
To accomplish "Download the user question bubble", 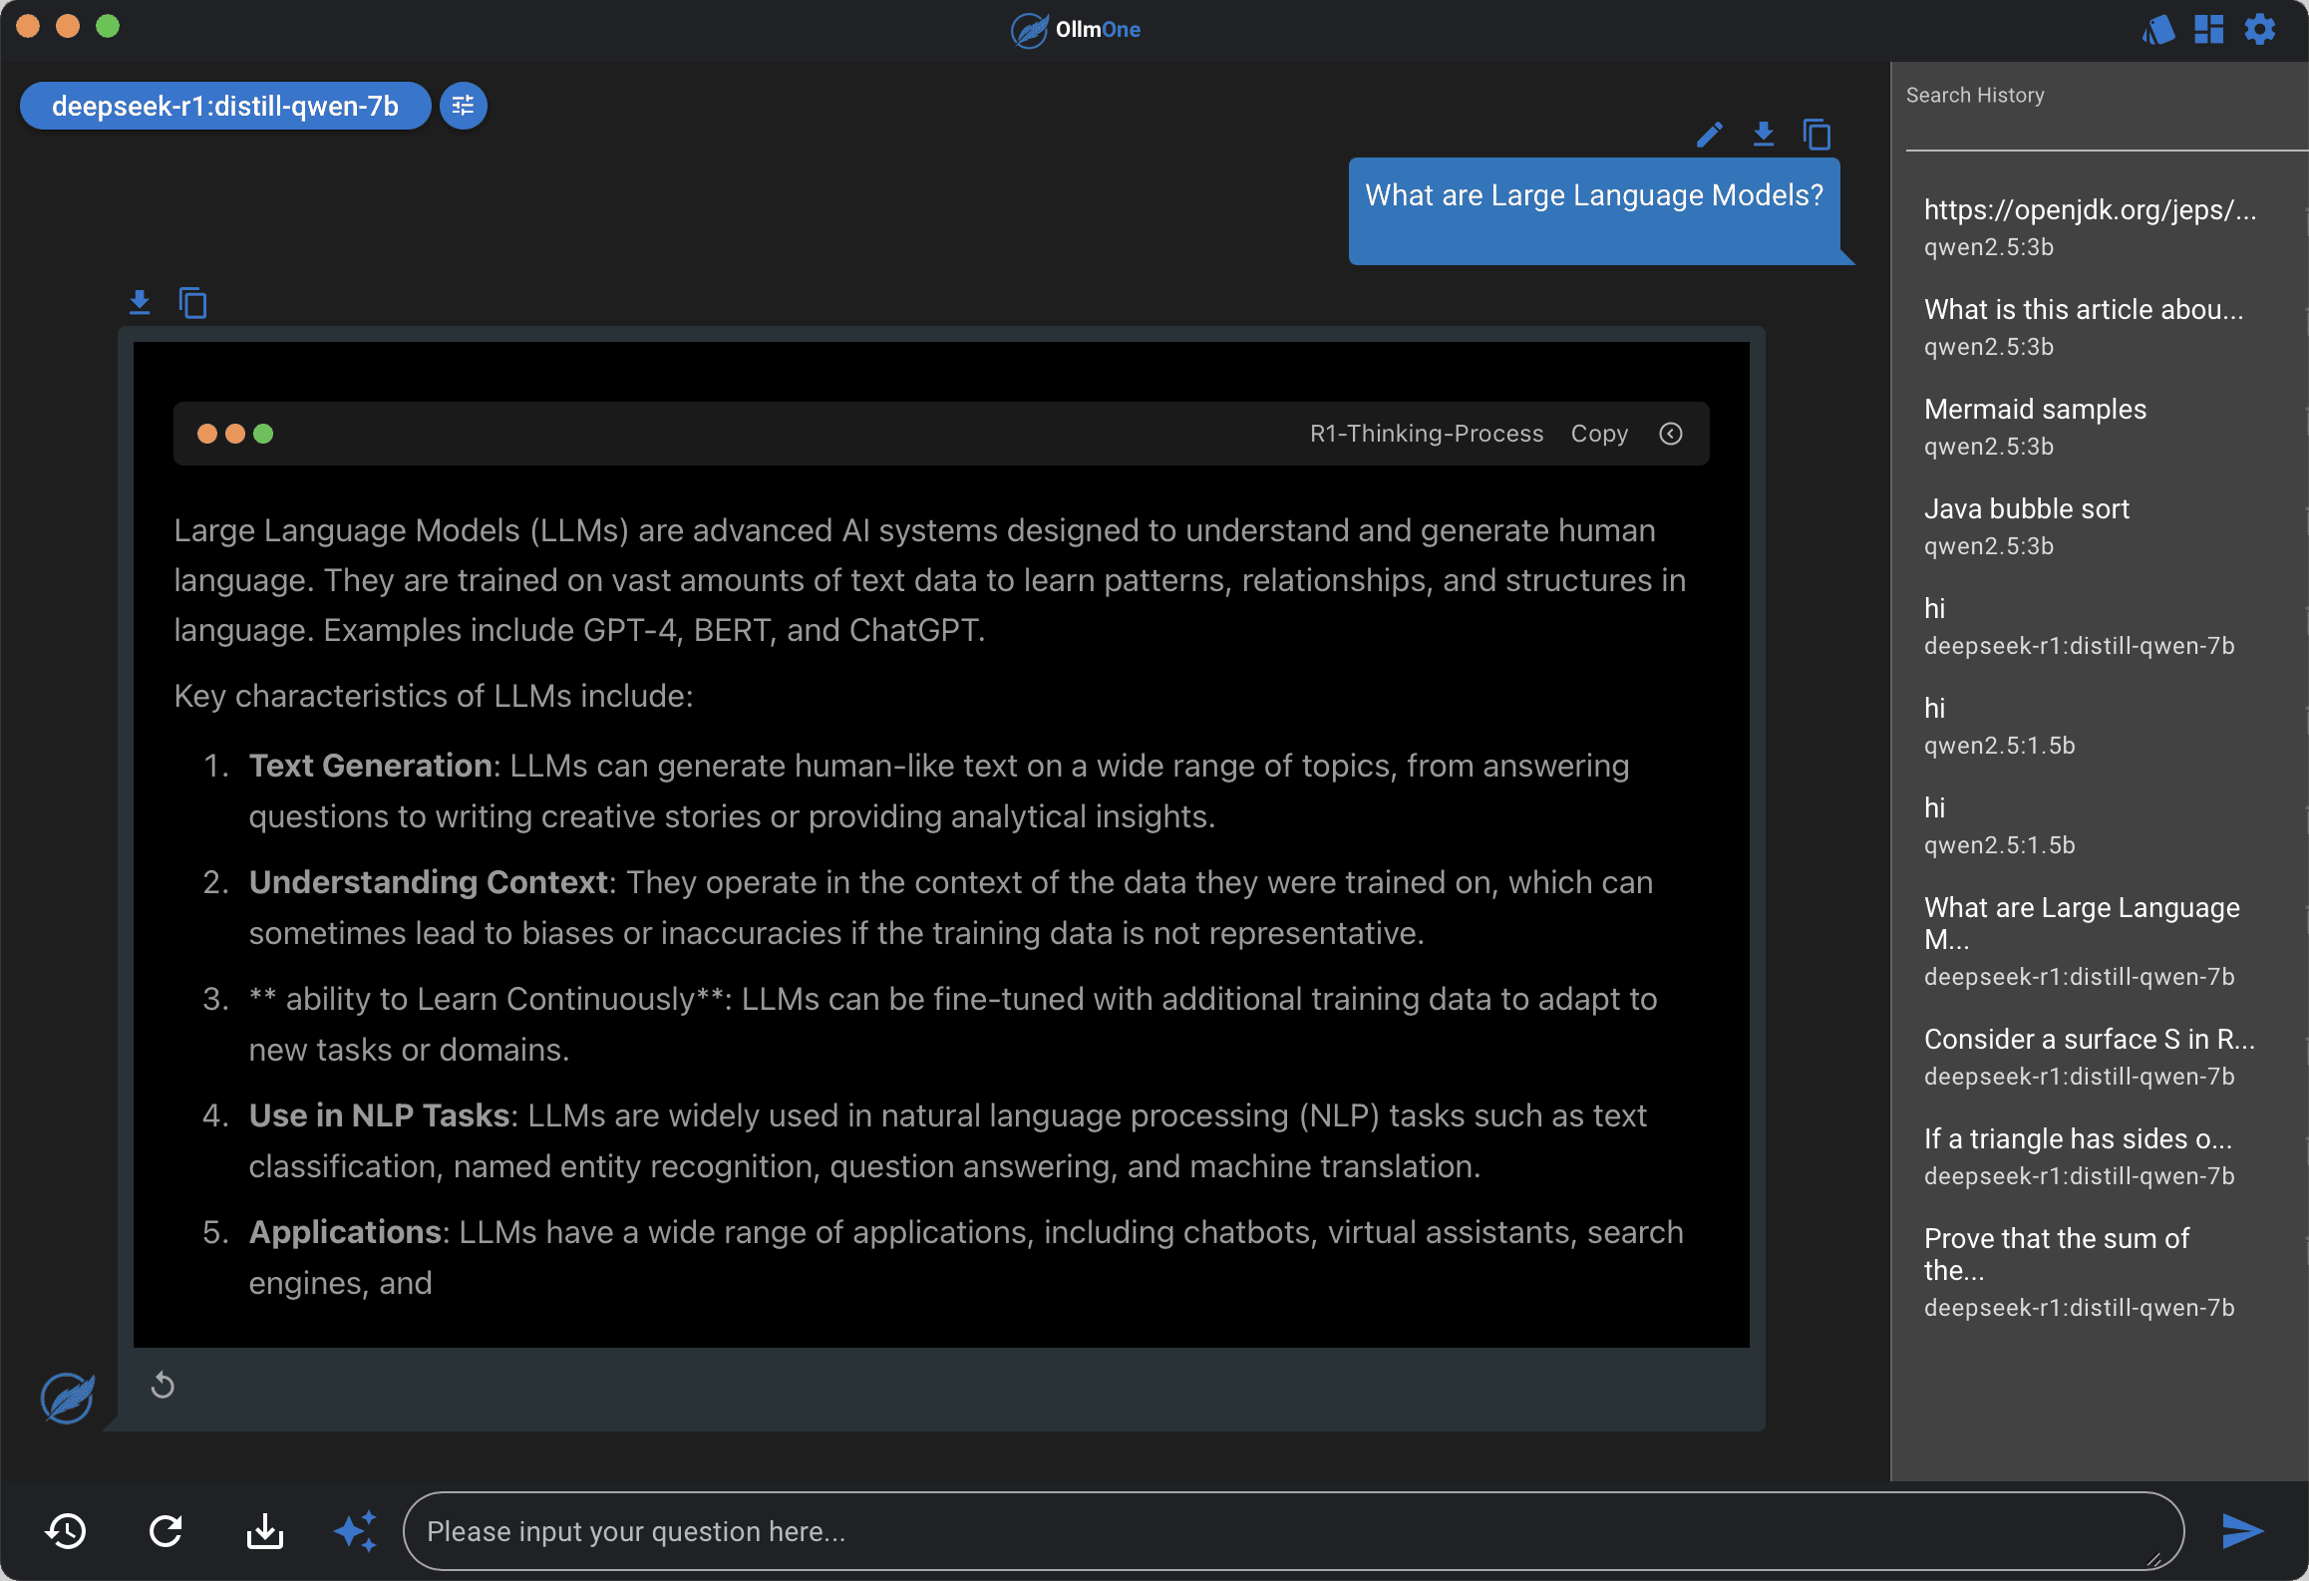I will [x=1763, y=135].
